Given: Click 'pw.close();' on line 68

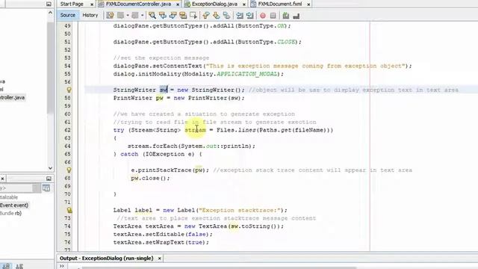Looking at the screenshot, I should [150, 178].
